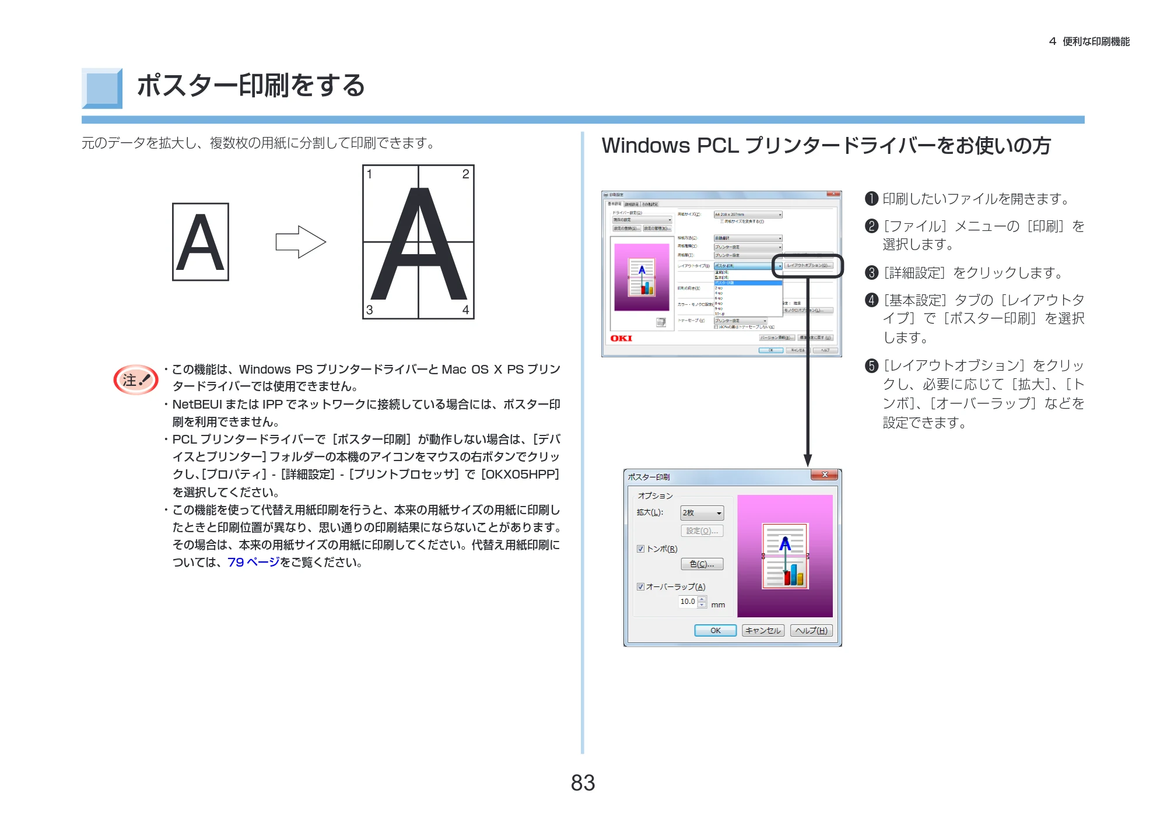Viewport: 1167px width, 826px height.
Task: Increase the overlap value with the up spinner
Action: pos(702,599)
